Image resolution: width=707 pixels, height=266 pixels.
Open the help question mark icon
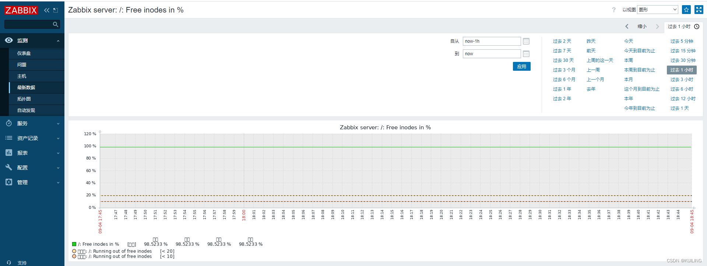point(614,10)
